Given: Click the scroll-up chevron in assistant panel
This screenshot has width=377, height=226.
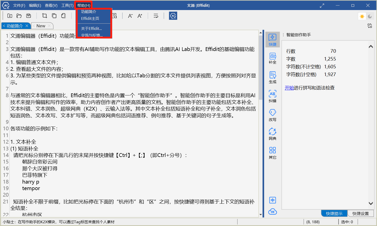Looking at the screenshot, I should 371,46.
